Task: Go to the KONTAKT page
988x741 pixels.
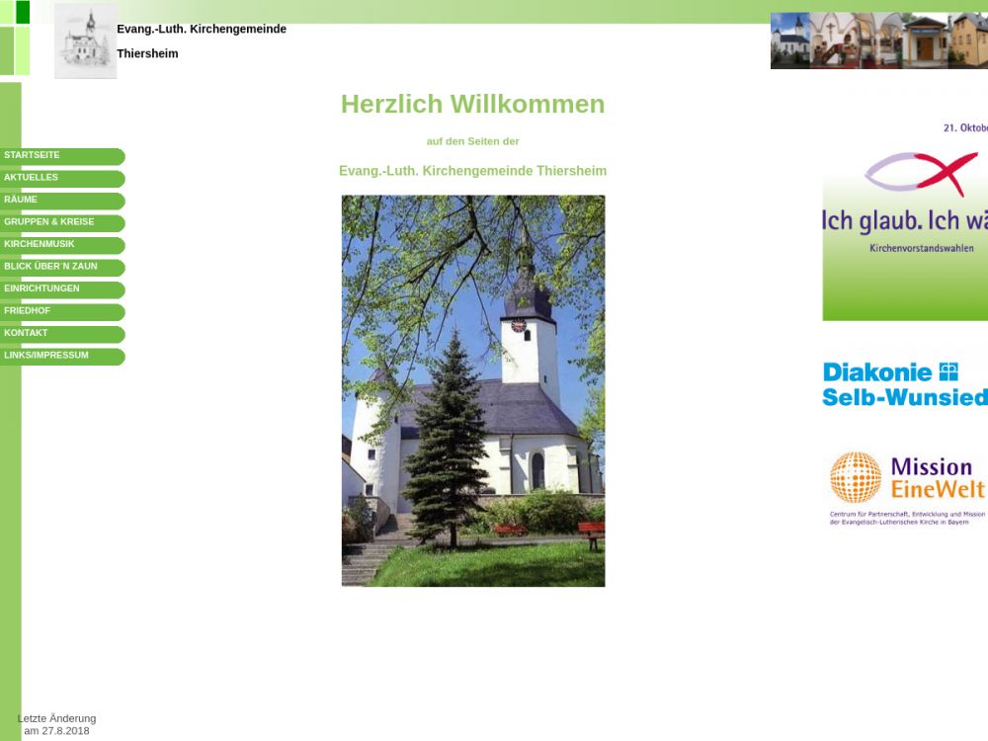Action: click(x=61, y=334)
